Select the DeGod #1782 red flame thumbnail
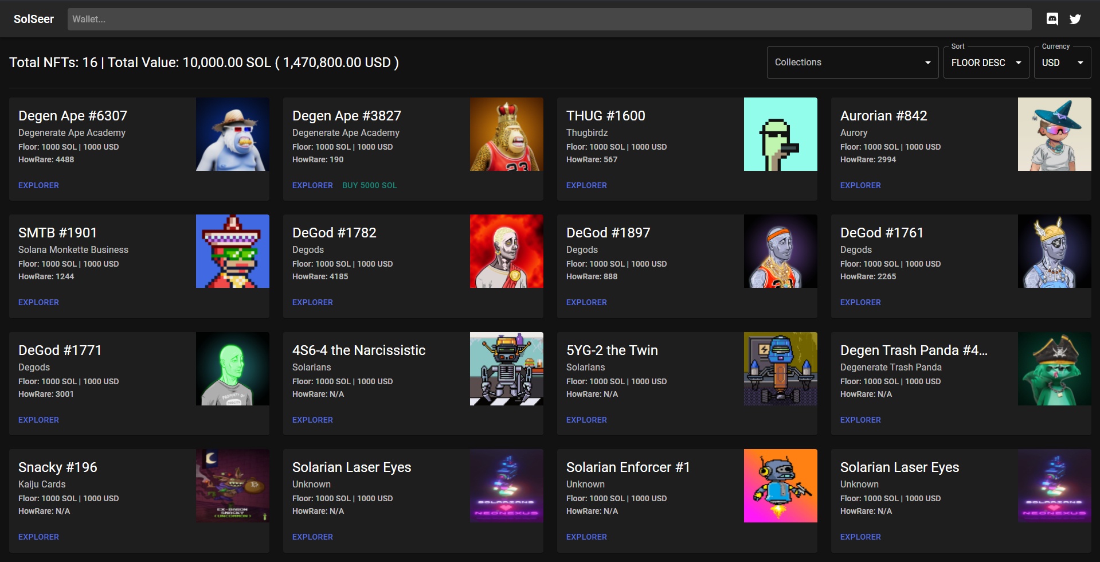 point(506,251)
